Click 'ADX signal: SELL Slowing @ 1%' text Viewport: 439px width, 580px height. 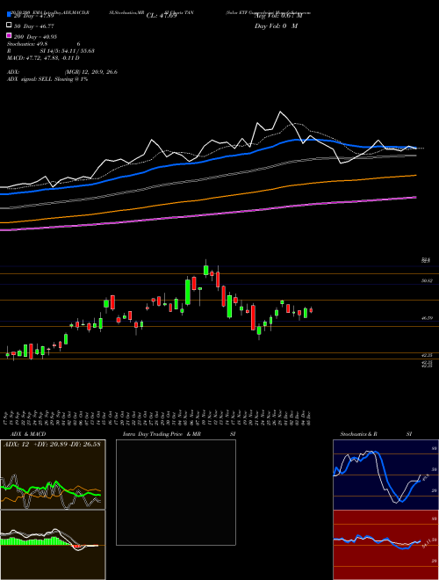47,79
